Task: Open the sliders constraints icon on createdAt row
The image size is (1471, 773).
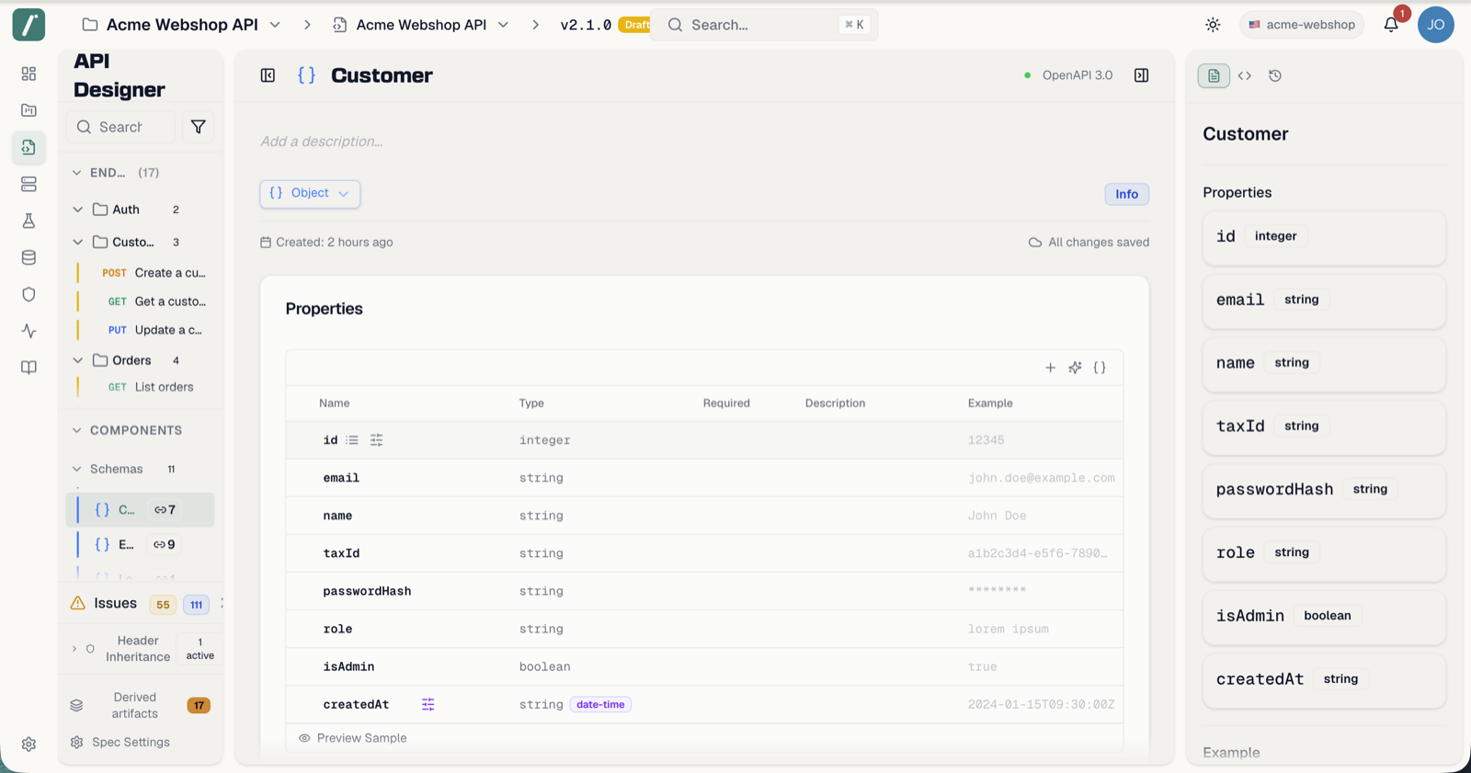Action: click(x=428, y=704)
